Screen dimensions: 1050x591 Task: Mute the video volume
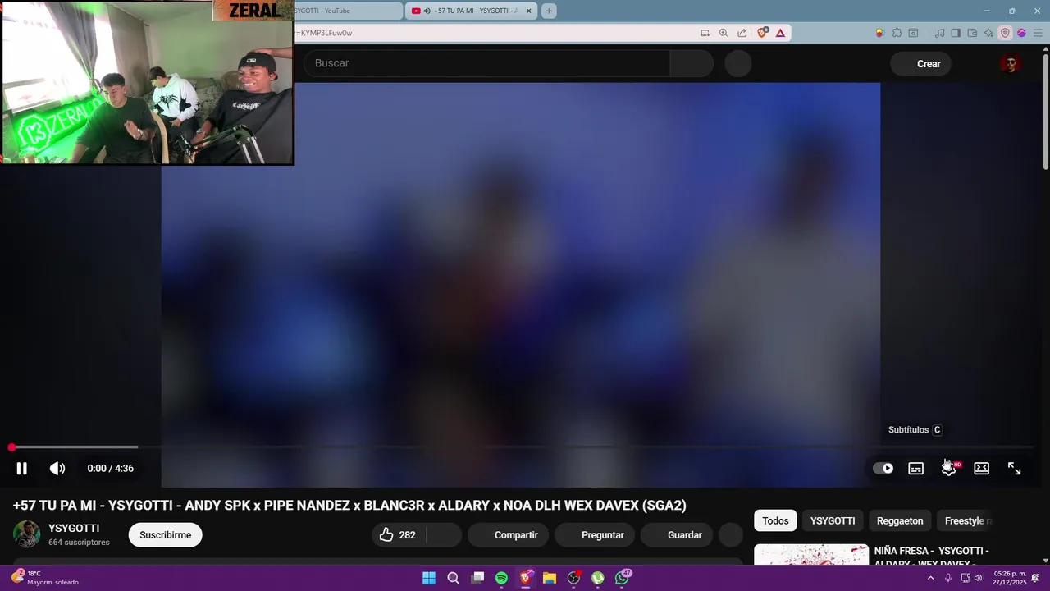(57, 468)
